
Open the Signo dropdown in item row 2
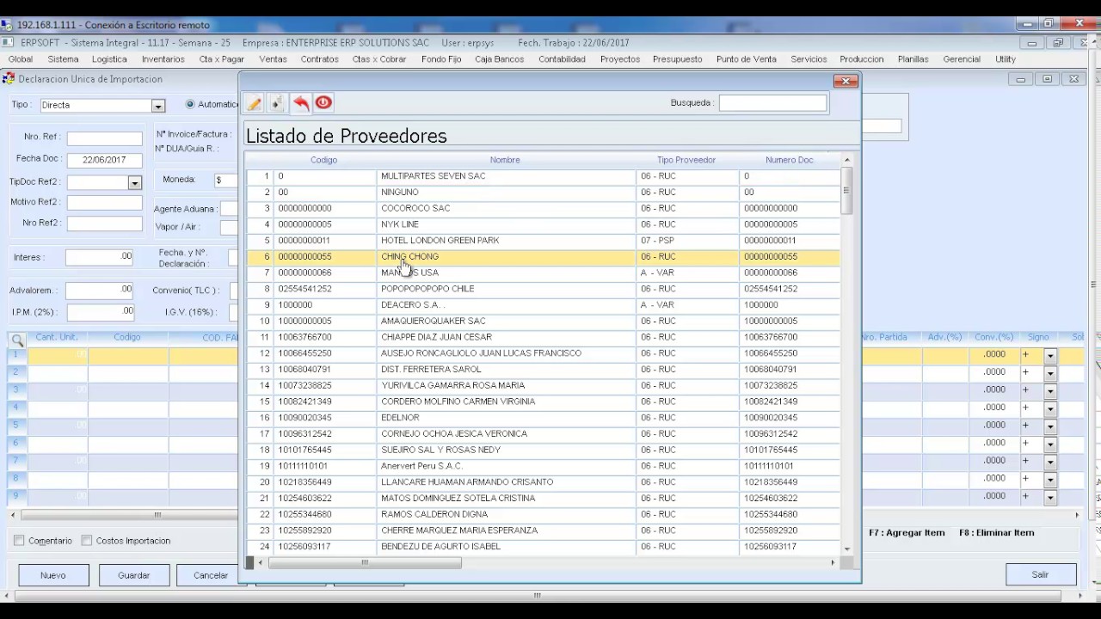point(1050,374)
